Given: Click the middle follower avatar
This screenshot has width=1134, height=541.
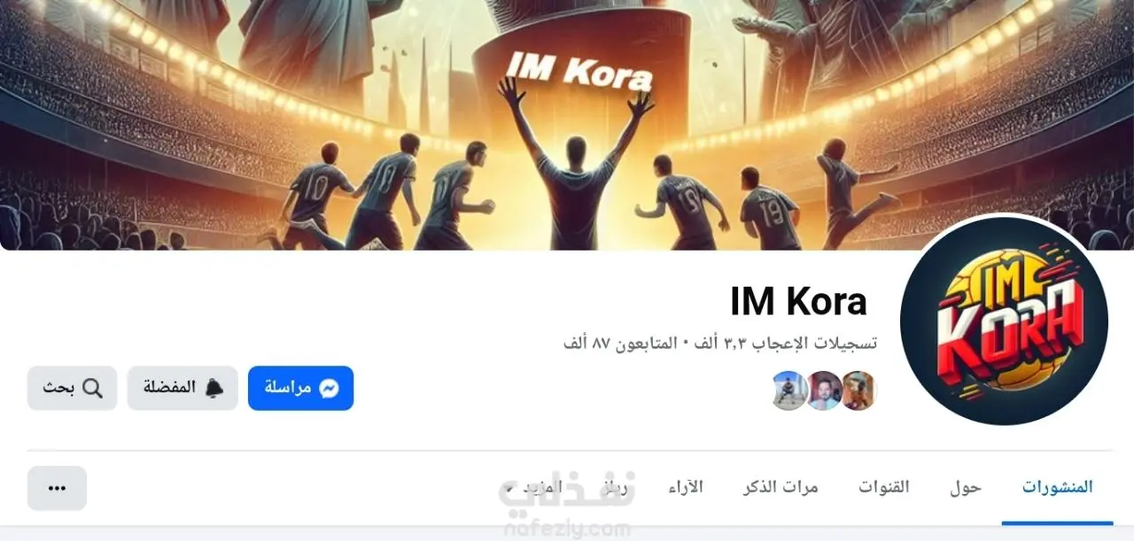Looking at the screenshot, I should coord(824,390).
